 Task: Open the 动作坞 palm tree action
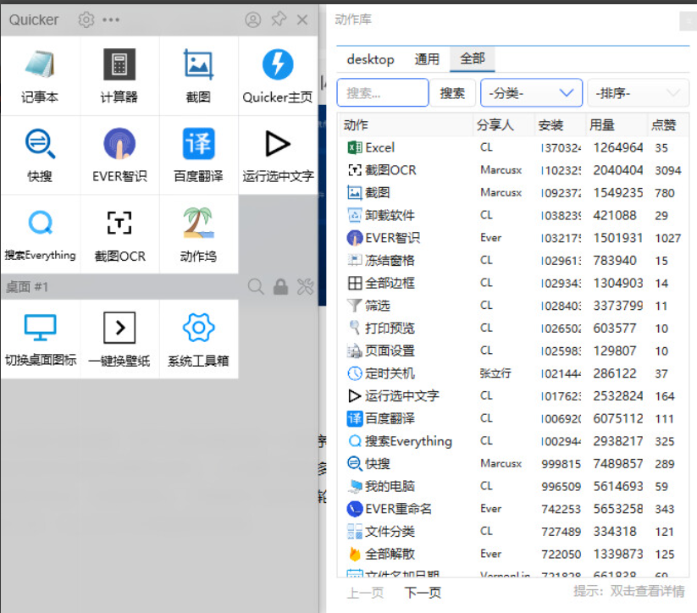198,235
